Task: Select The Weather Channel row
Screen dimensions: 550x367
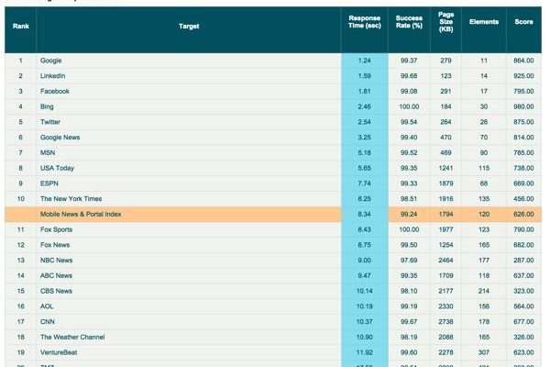Action: pyautogui.click(x=72, y=337)
